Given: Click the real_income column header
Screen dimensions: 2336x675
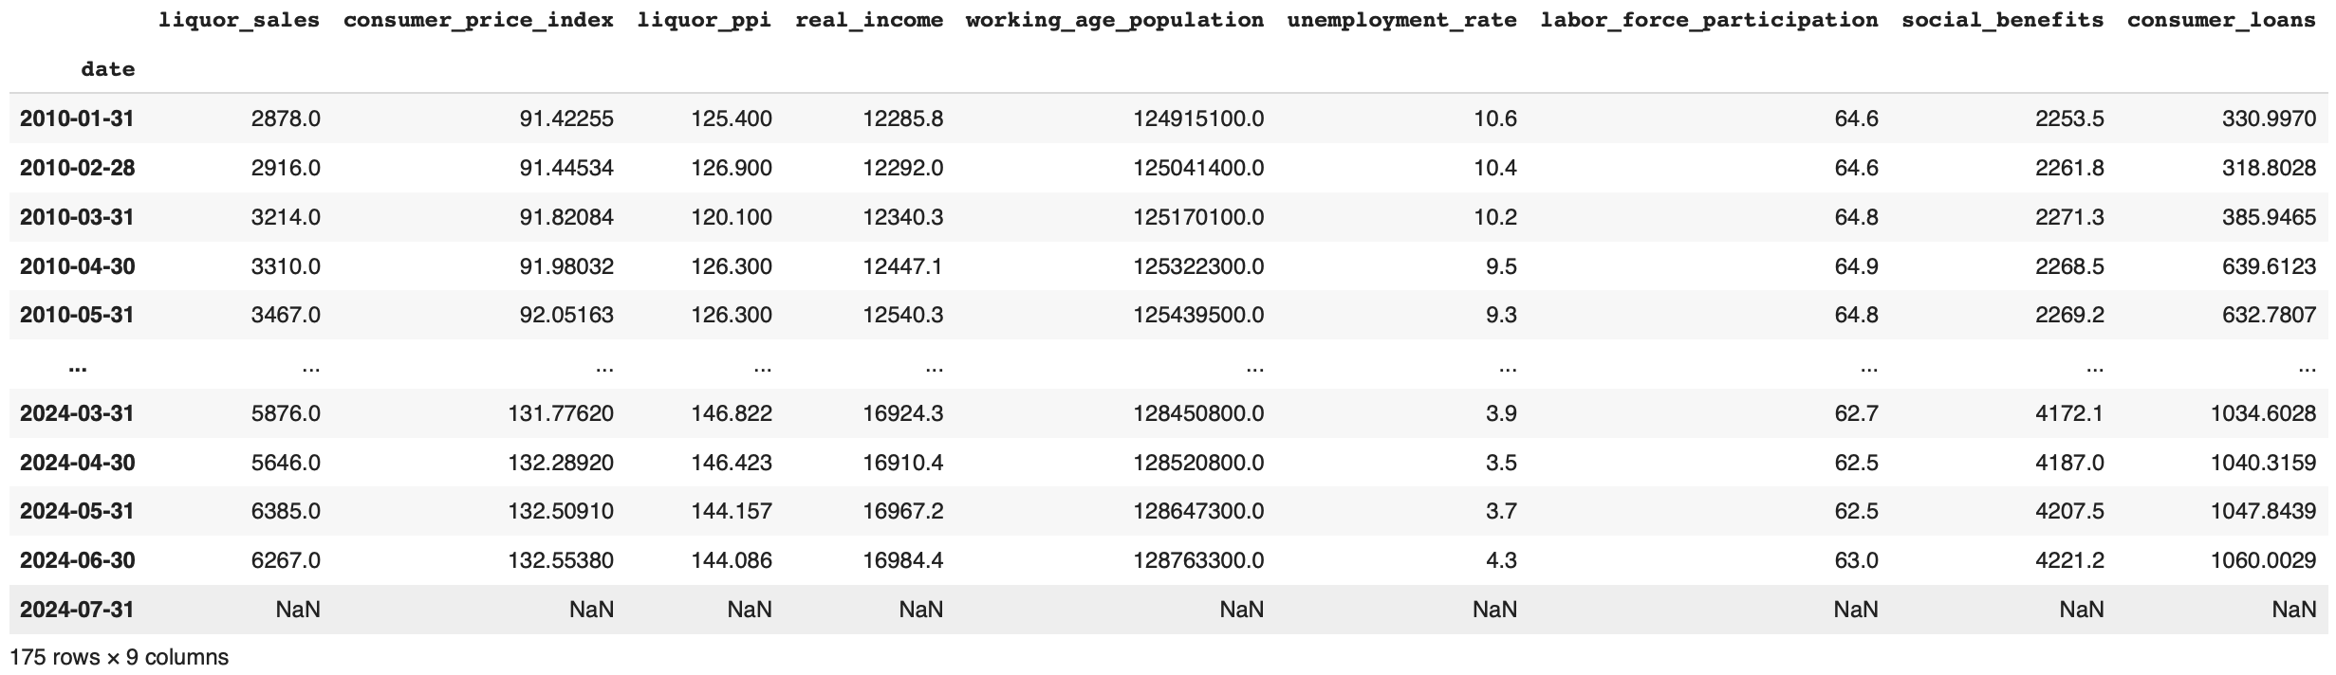Looking at the screenshot, I should pos(869,20).
